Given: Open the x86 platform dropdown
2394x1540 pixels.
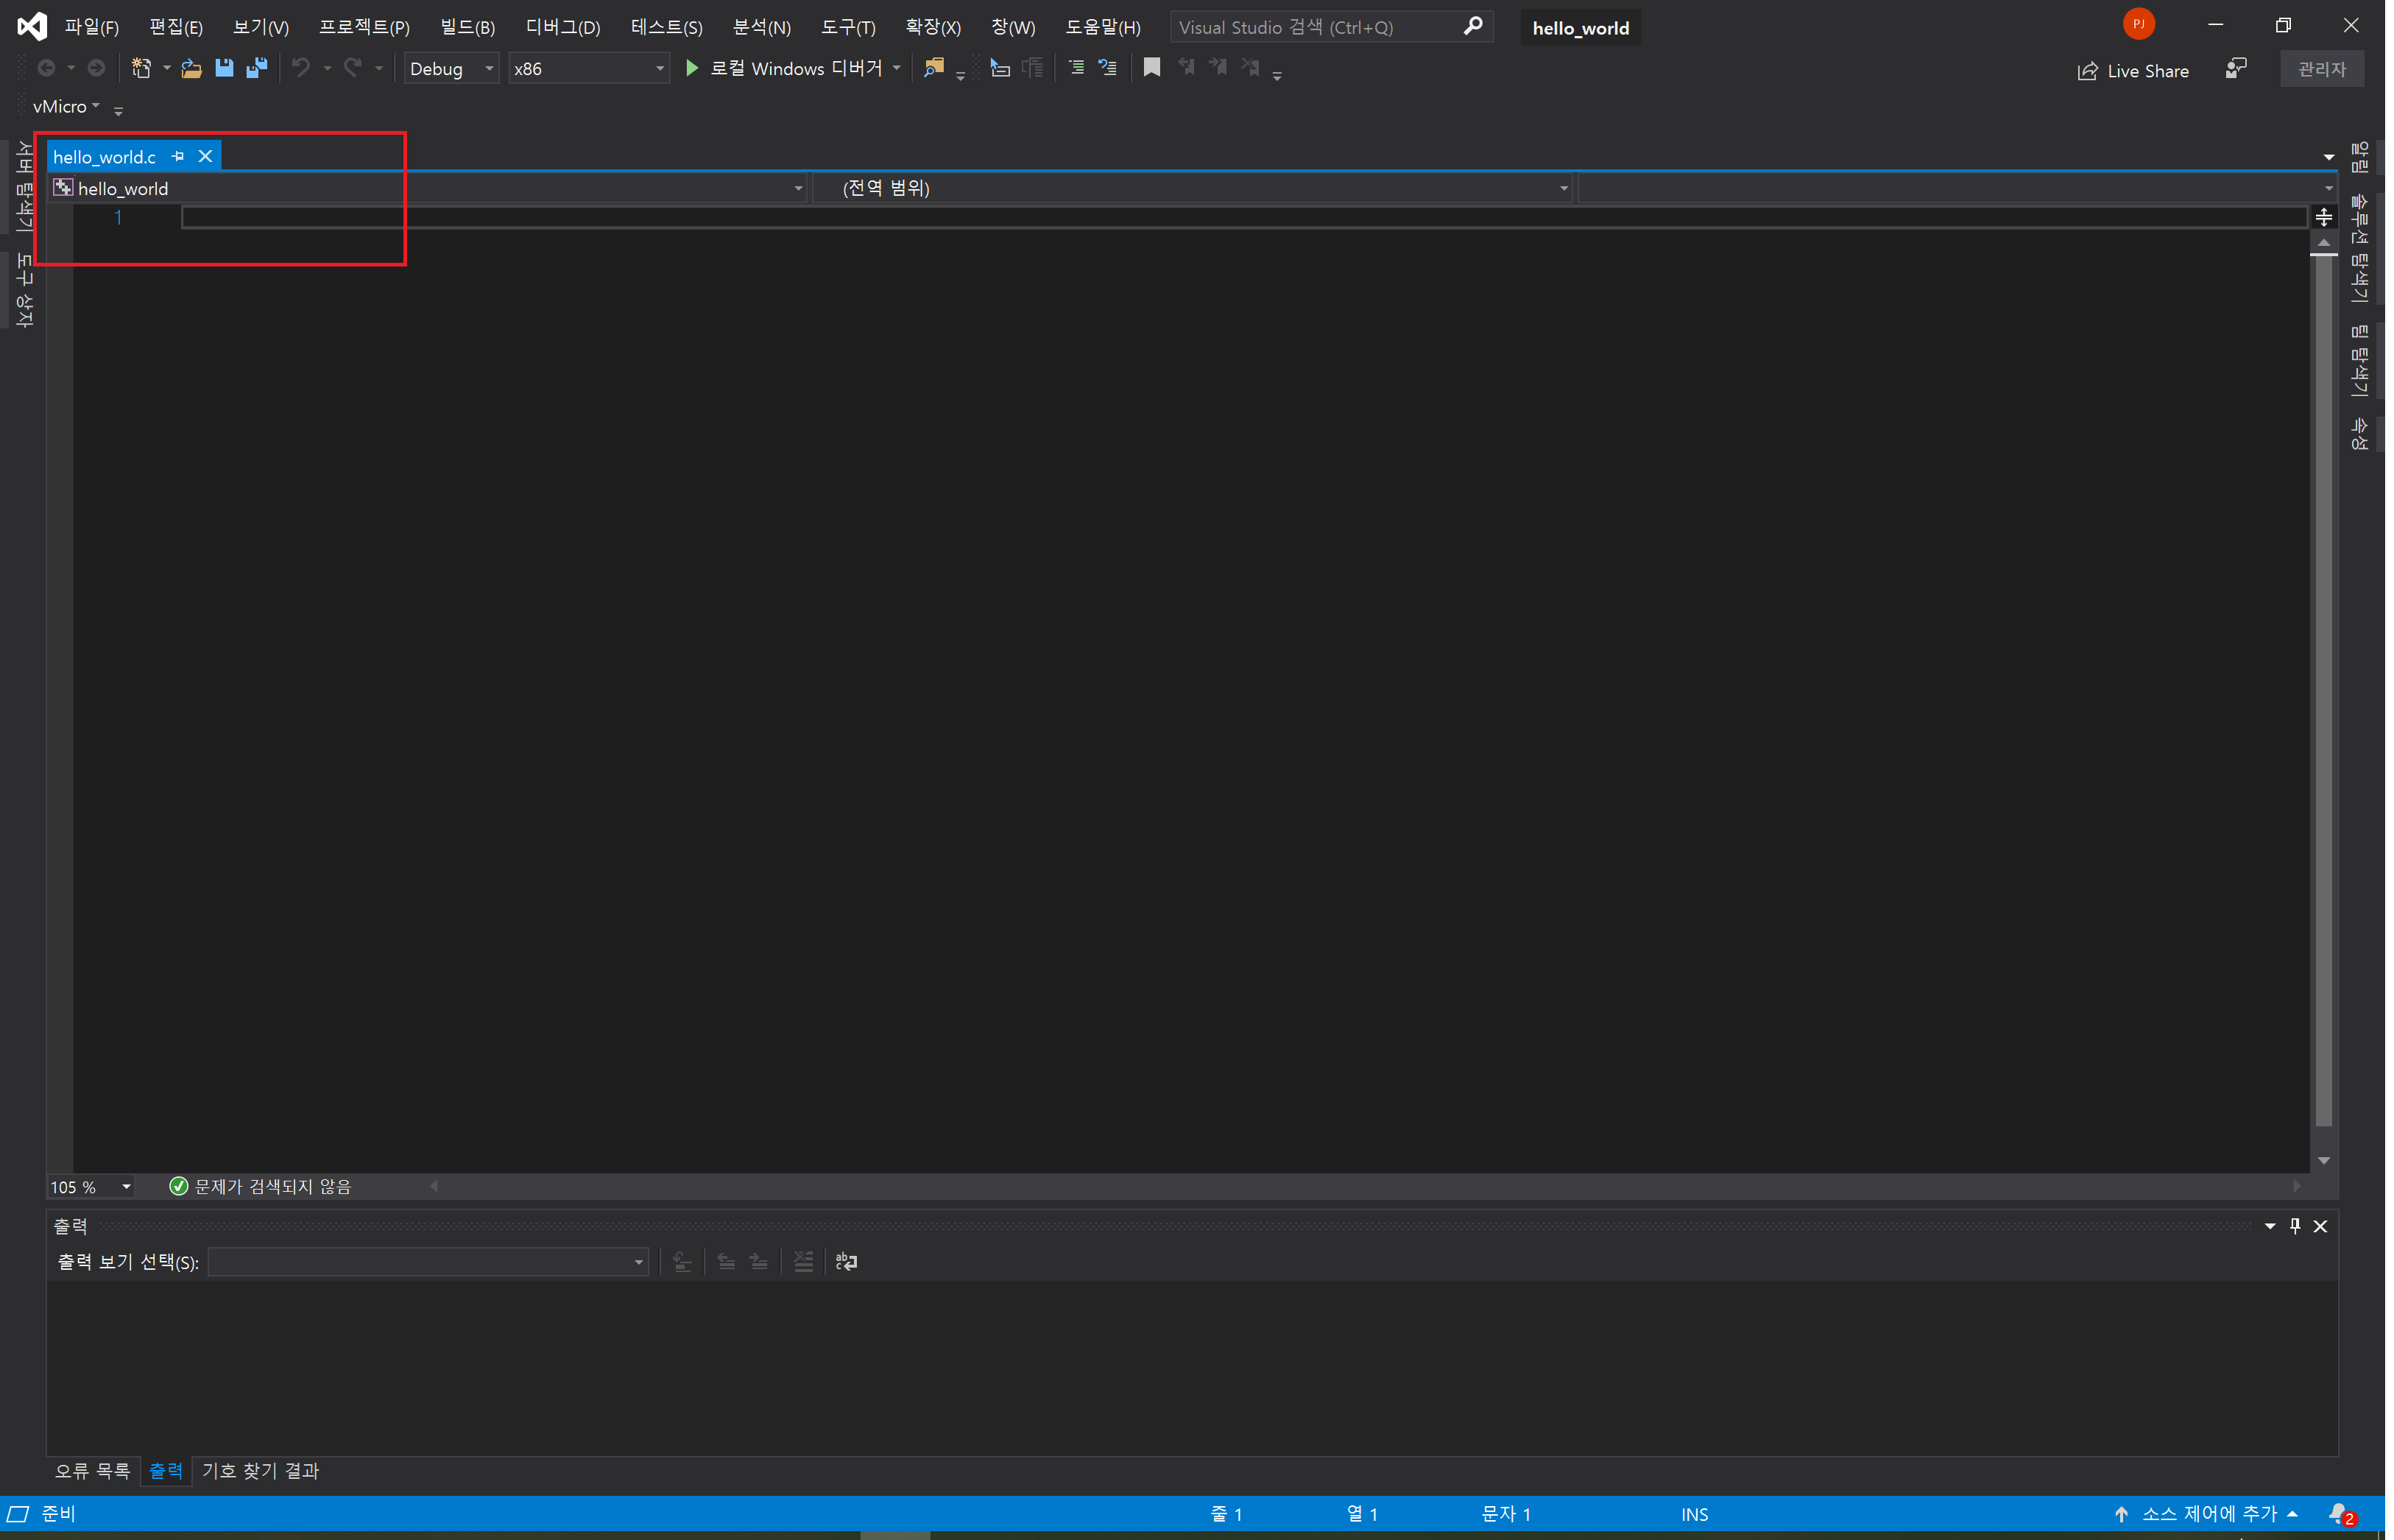Looking at the screenshot, I should pyautogui.click(x=588, y=69).
